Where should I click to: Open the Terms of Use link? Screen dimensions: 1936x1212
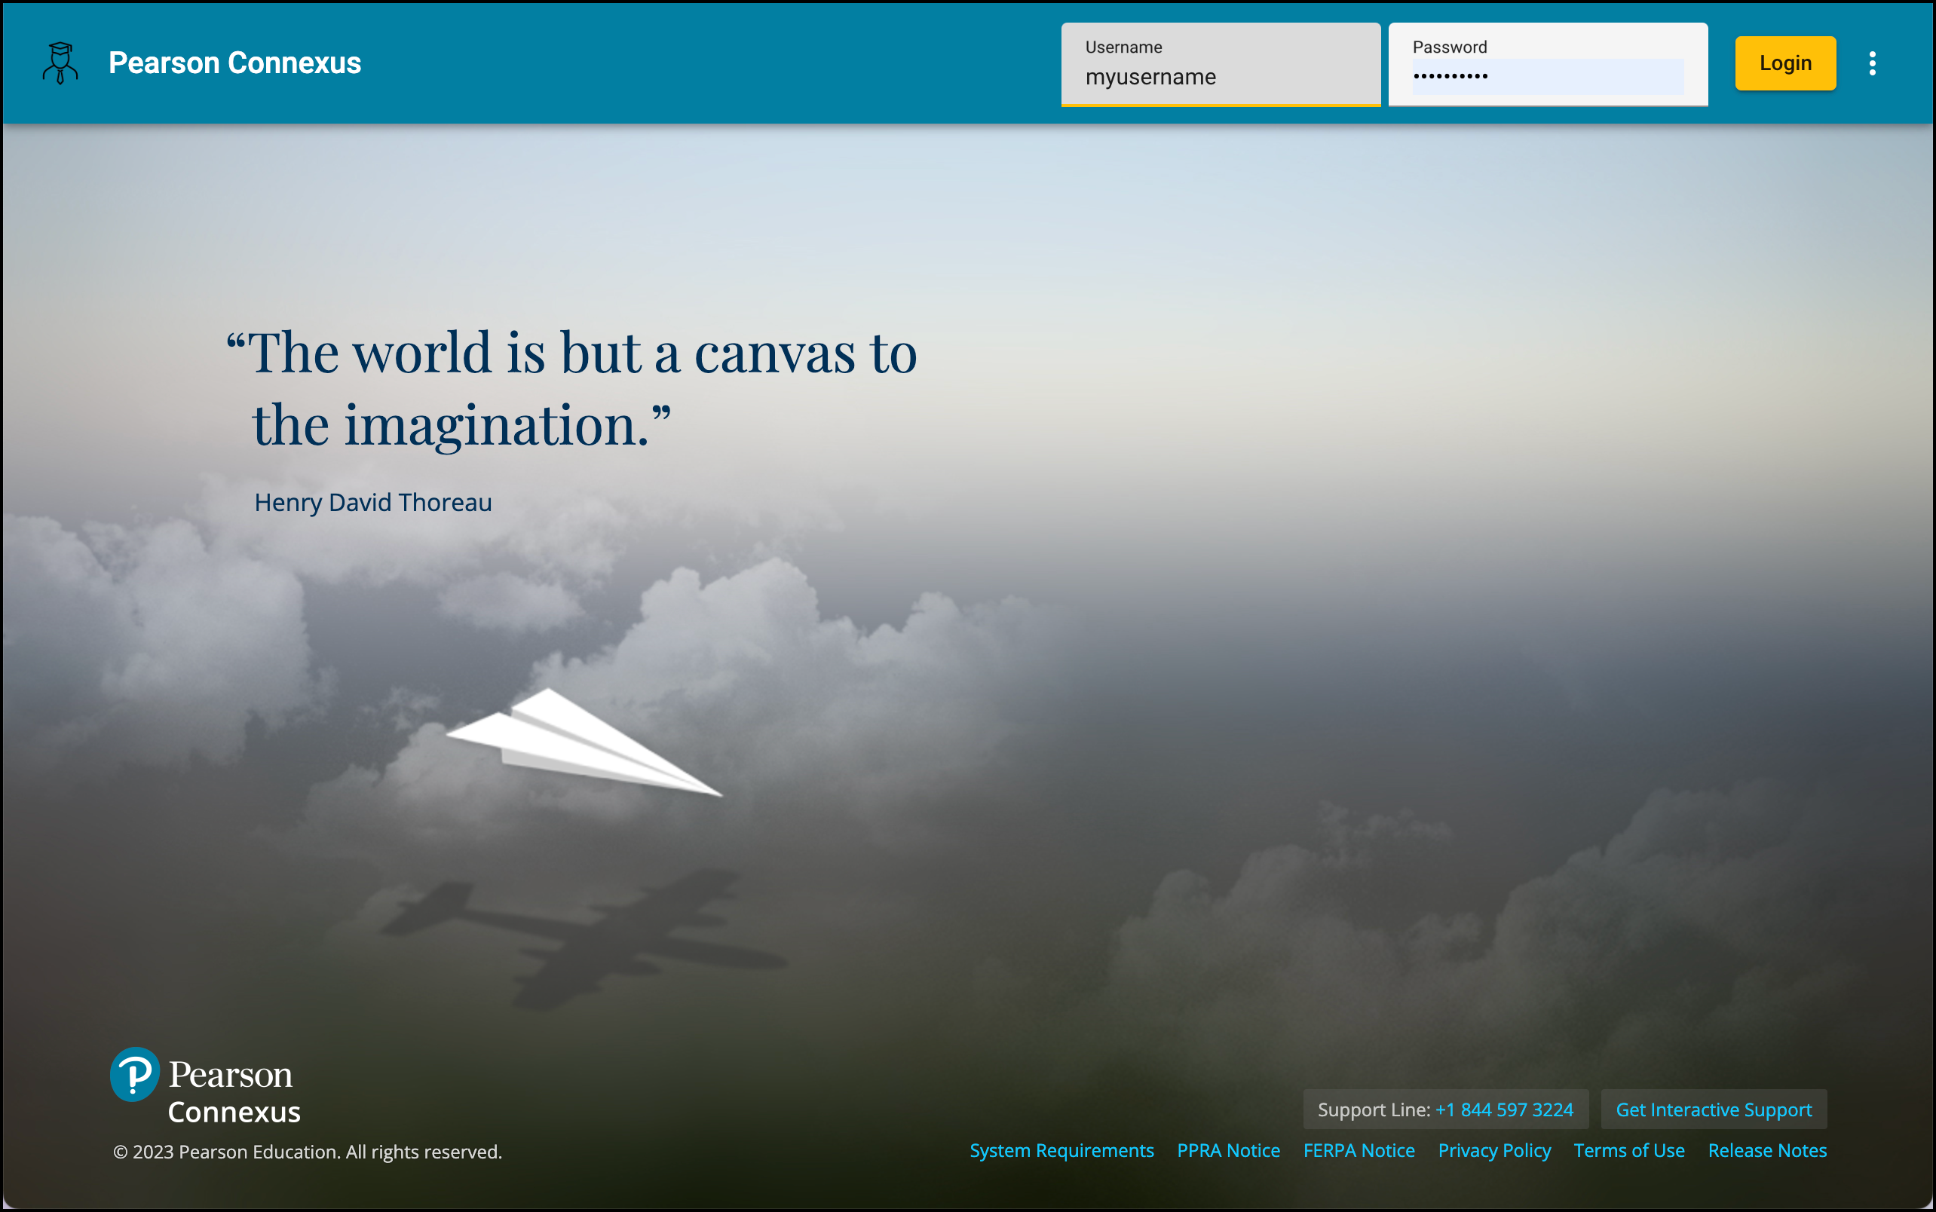coord(1629,1150)
